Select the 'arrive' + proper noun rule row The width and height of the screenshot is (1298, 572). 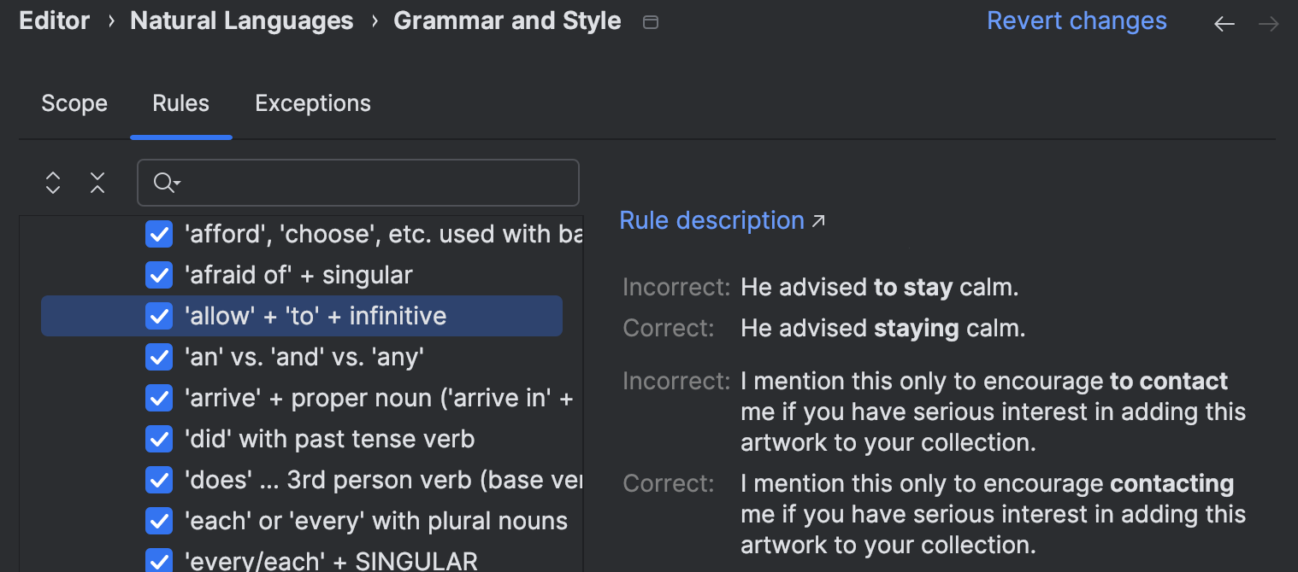(378, 398)
